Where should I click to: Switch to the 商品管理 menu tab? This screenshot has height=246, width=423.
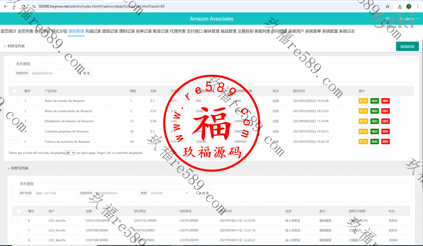pyautogui.click(x=228, y=31)
